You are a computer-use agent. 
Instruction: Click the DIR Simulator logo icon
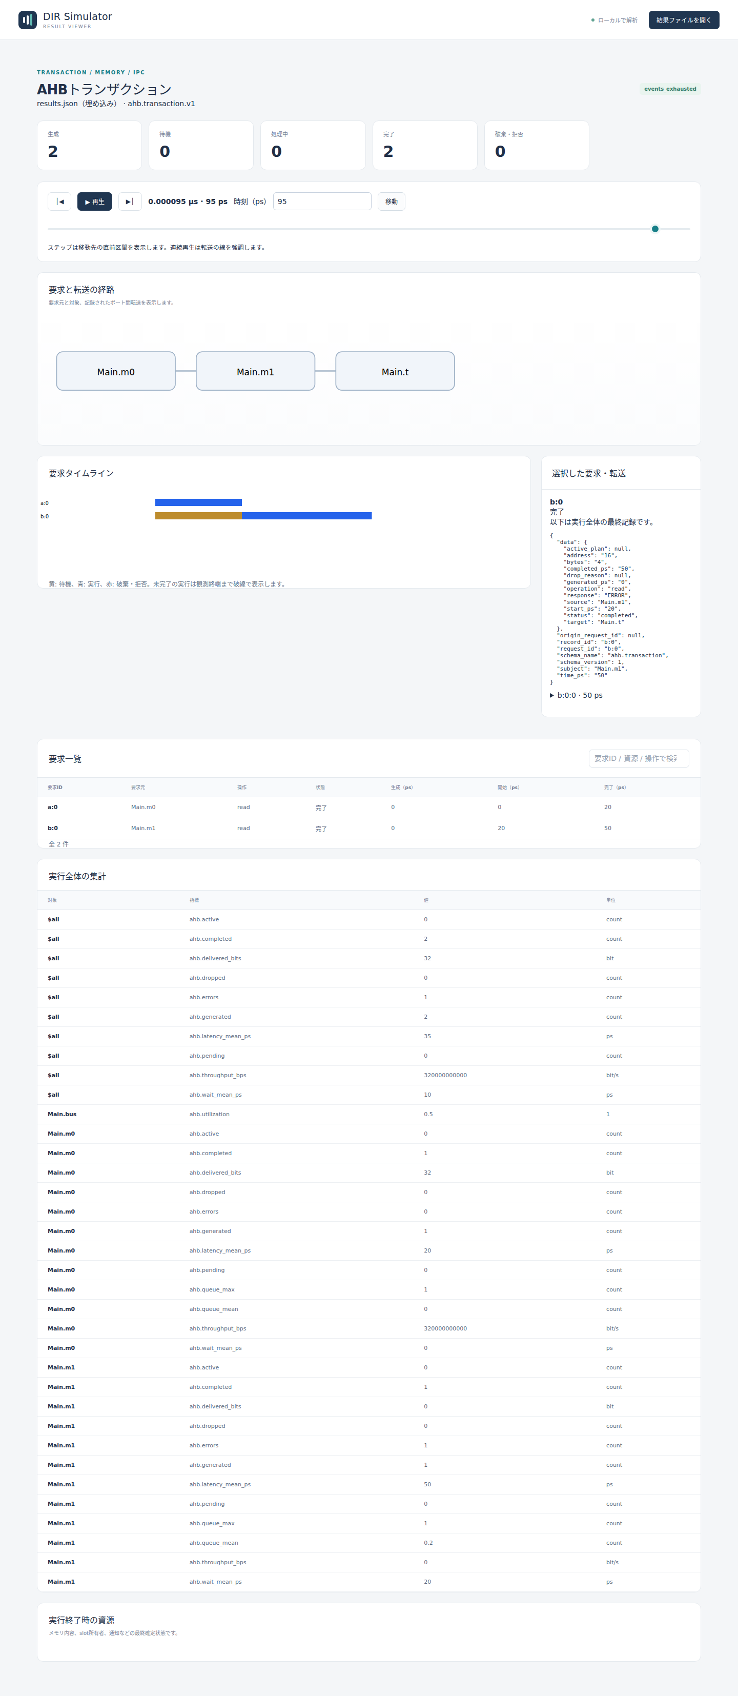28,20
